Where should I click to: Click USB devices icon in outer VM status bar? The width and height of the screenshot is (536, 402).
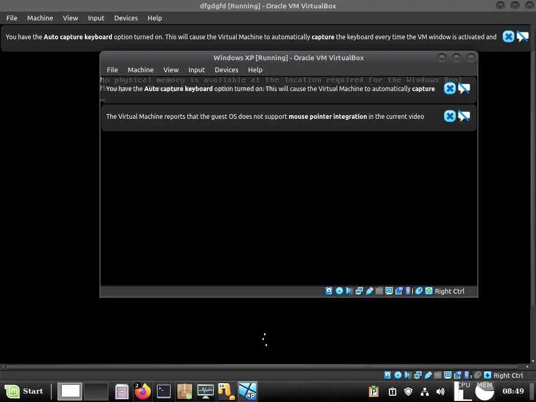[428, 375]
